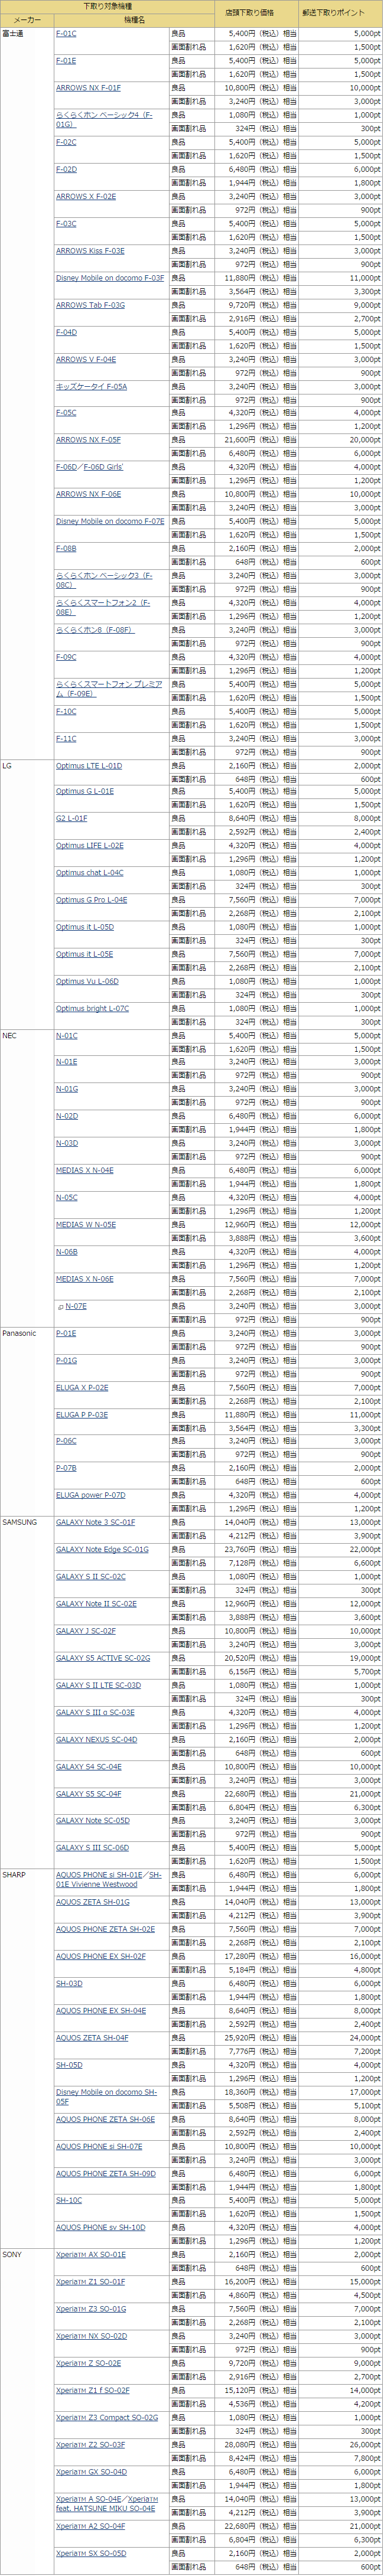Open the Optimus Vu L-06D link

click(x=87, y=982)
